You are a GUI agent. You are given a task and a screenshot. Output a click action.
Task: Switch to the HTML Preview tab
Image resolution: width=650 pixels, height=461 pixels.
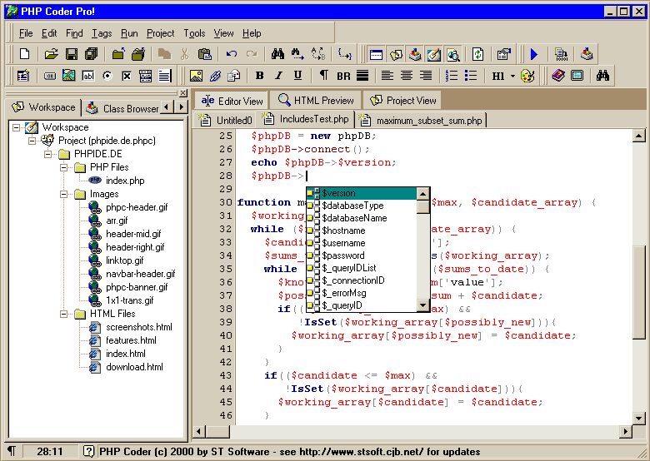pos(316,101)
